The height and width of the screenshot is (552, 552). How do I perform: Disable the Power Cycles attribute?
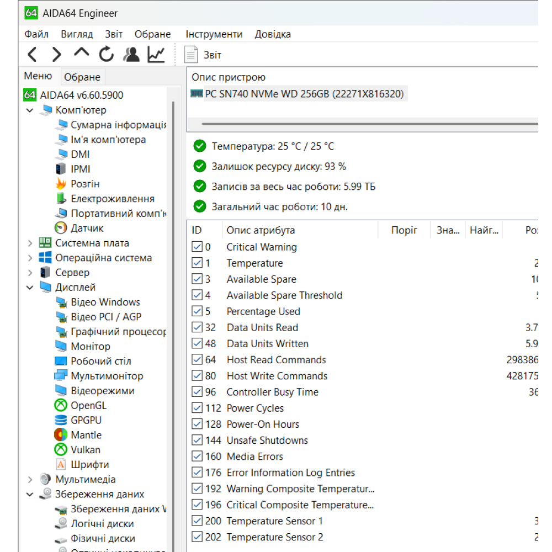(197, 408)
